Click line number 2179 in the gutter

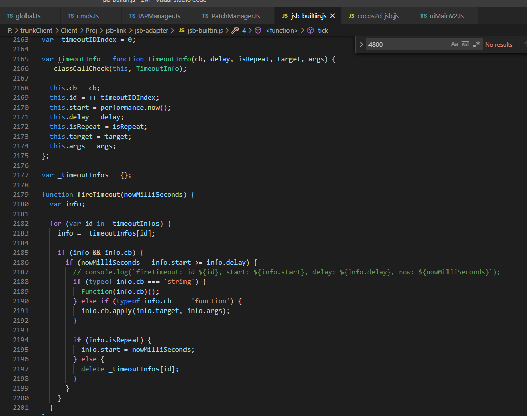[20, 194]
